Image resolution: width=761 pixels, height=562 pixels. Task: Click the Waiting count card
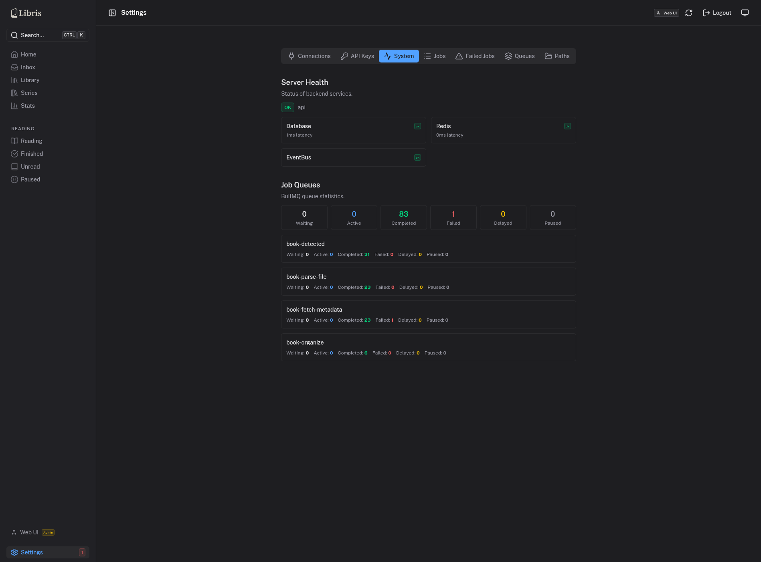(304, 218)
